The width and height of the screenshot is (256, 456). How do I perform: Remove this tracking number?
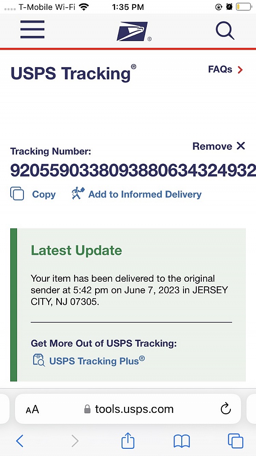[218, 146]
